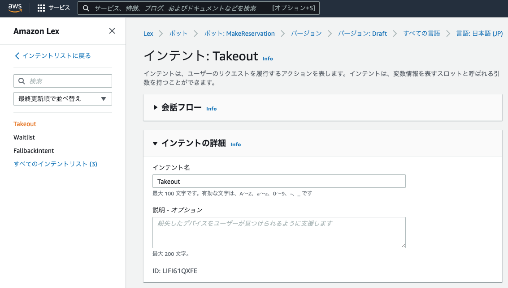The width and height of the screenshot is (508, 288).
Task: Click the Amazon Lex sidebar title
Action: click(36, 31)
